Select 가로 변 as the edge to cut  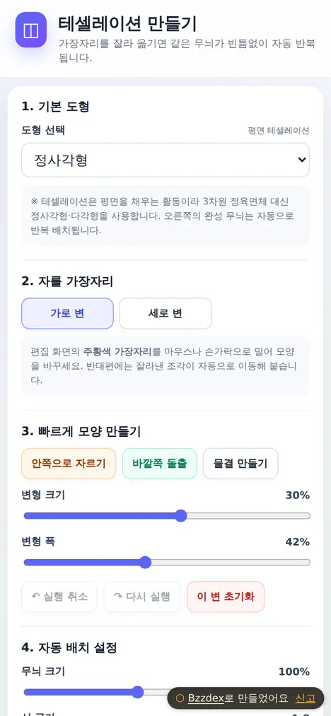pyautogui.click(x=67, y=313)
